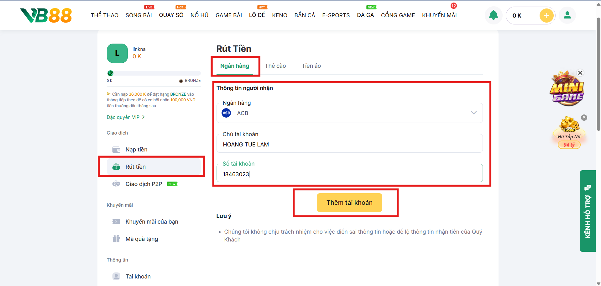This screenshot has width=601, height=286.
Task: Open Giao dịch P2P sidebar item
Action: 144,184
